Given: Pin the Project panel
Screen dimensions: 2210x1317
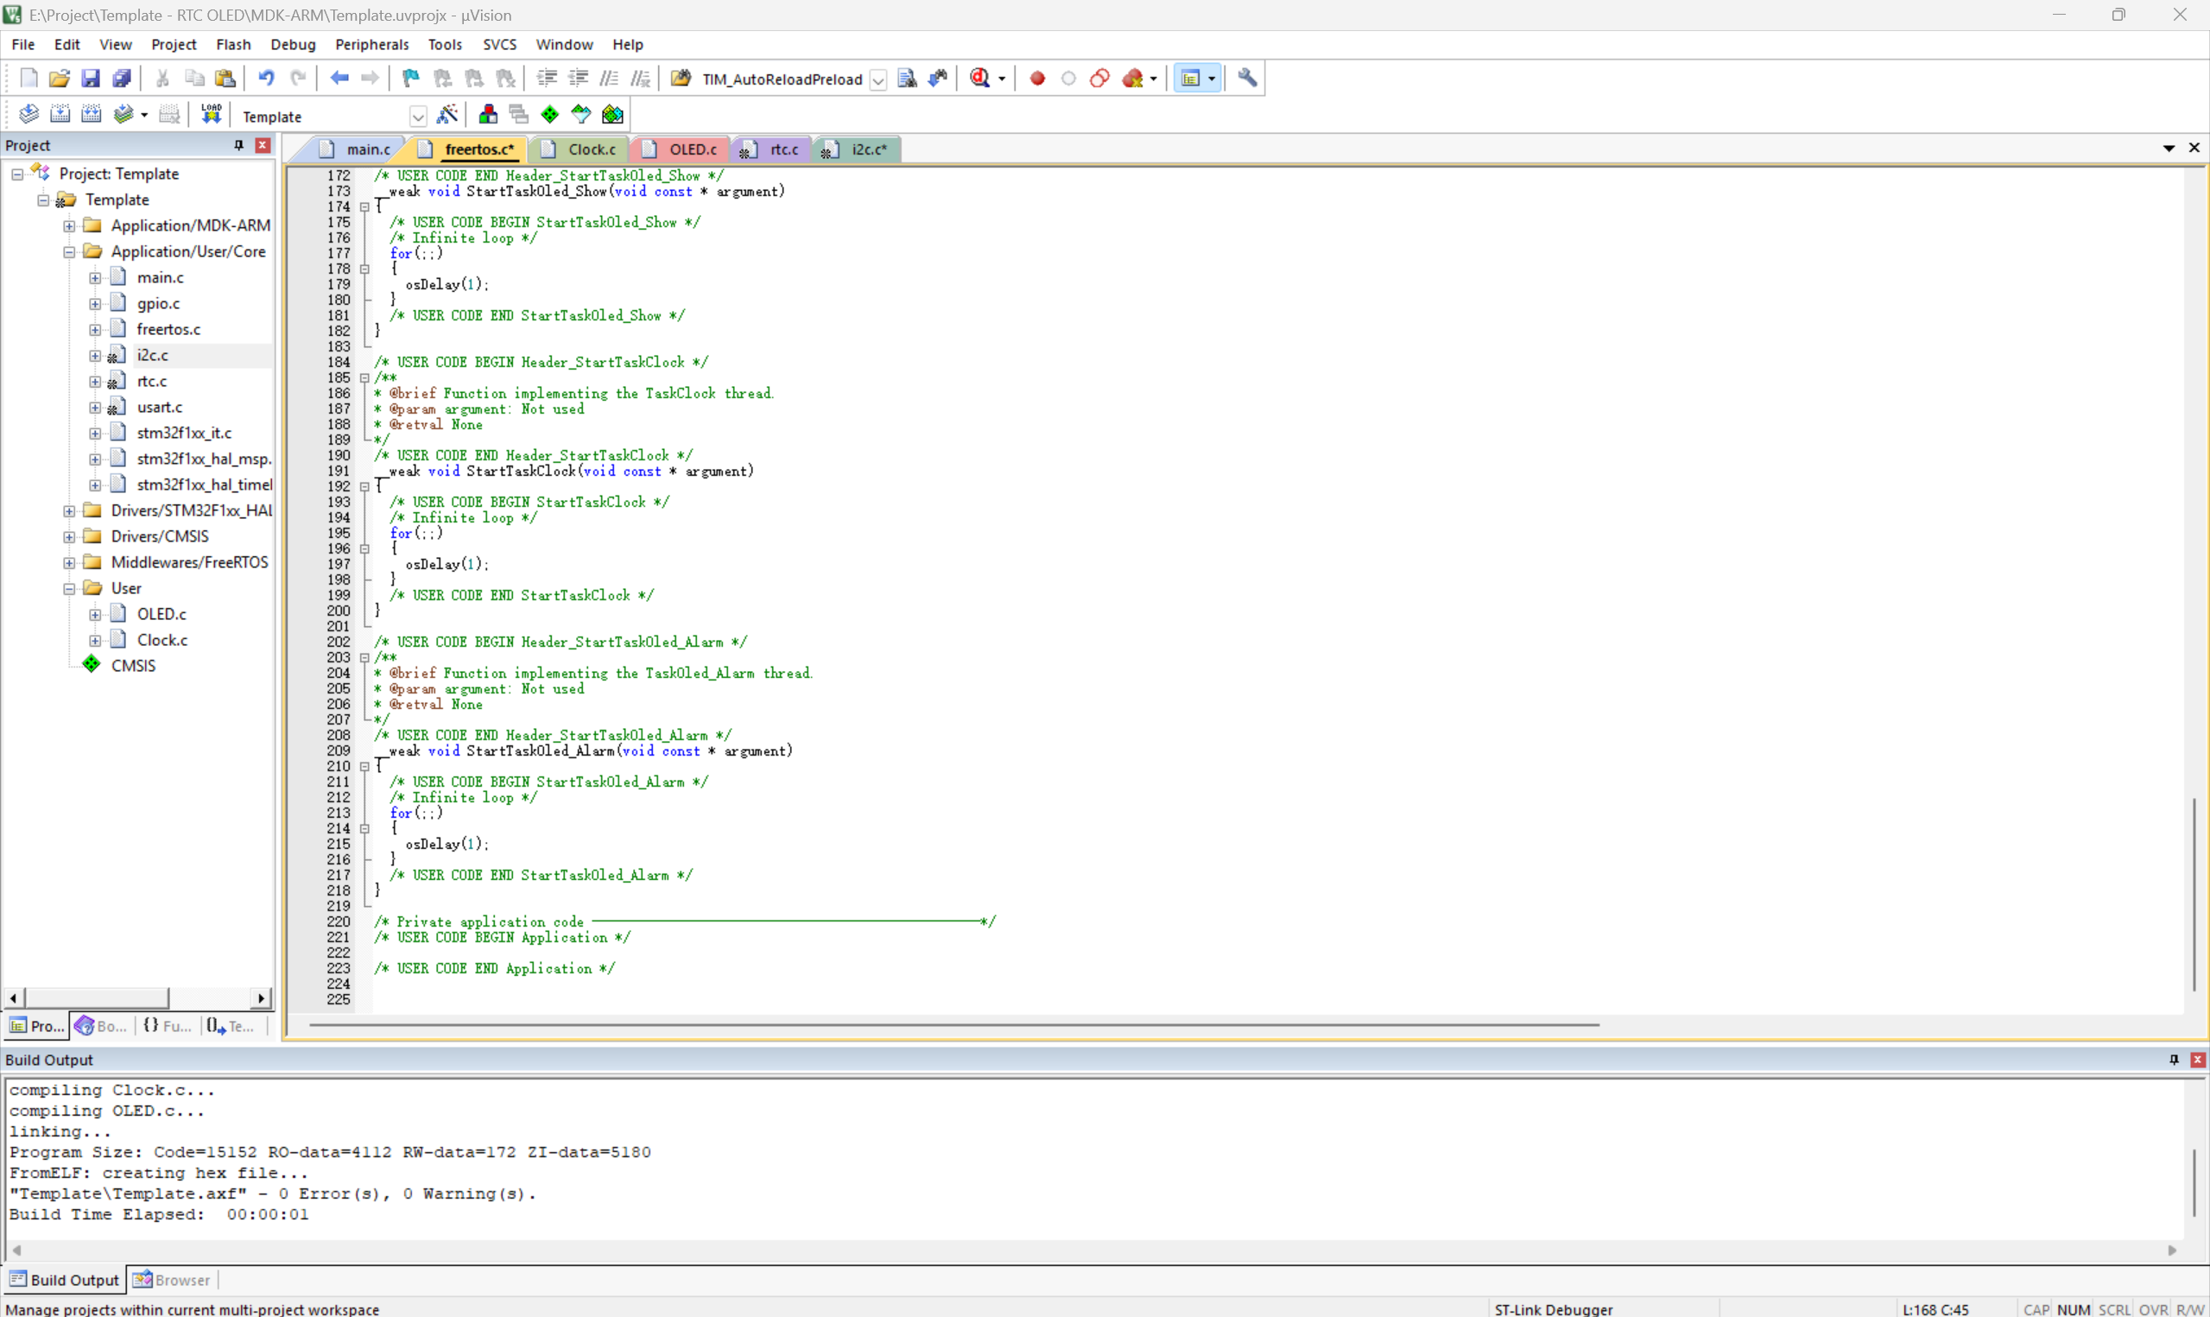Looking at the screenshot, I should tap(238, 145).
